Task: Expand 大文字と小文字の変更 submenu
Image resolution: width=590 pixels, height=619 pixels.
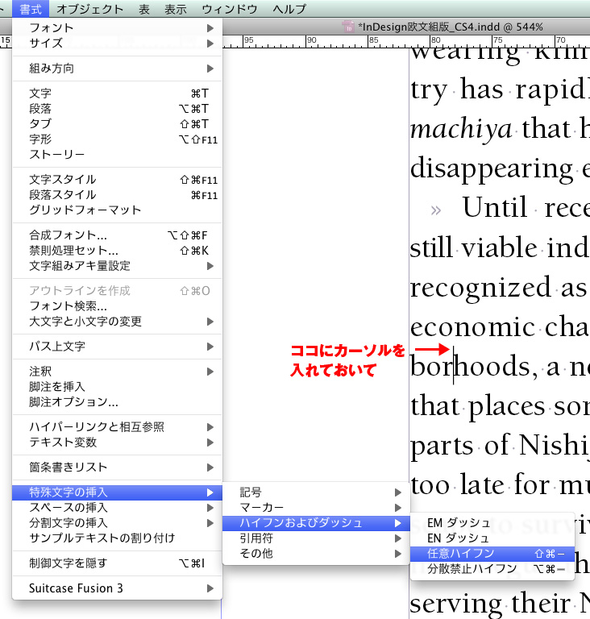Action: click(117, 322)
